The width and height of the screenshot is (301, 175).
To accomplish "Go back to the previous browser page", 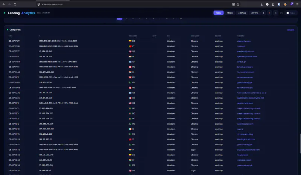I will pyautogui.click(x=4, y=5).
